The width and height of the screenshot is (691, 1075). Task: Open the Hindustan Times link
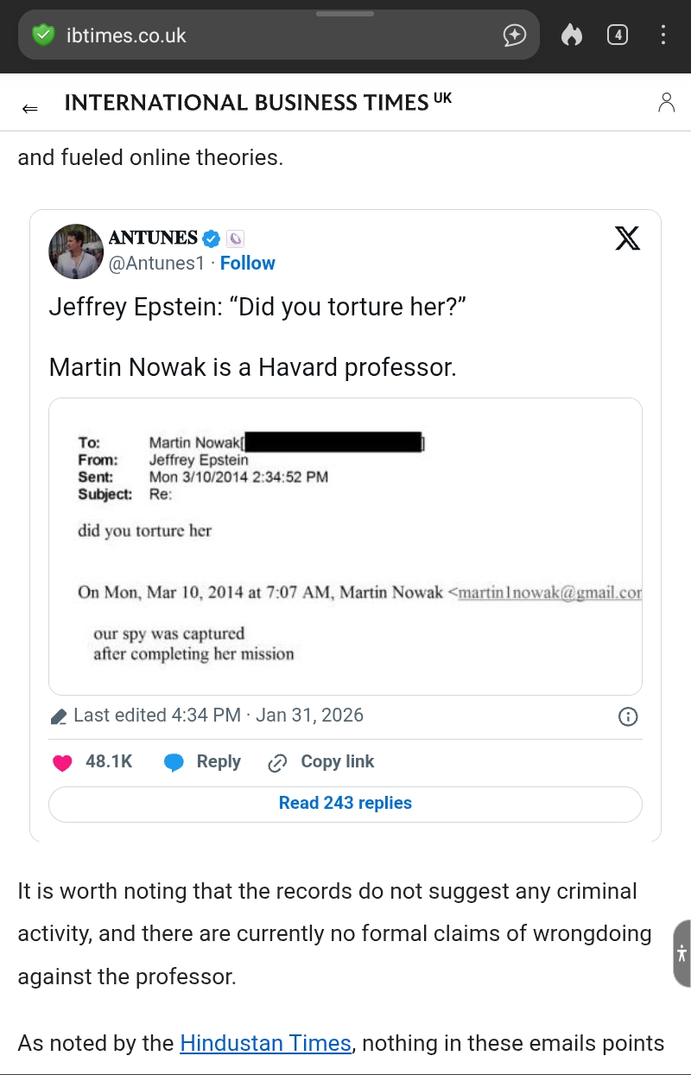[265, 1044]
